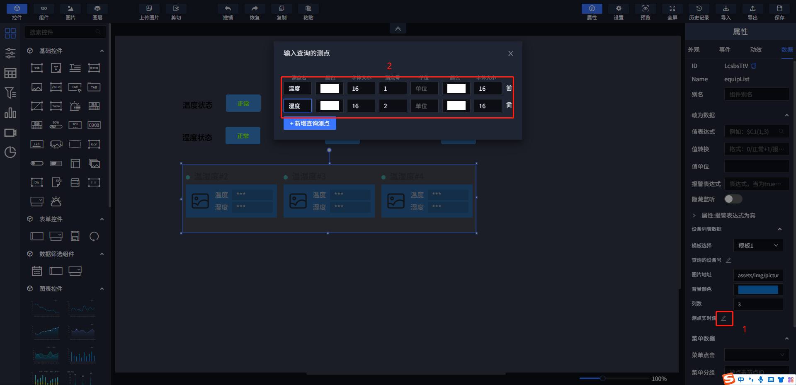Open the chart category in left sidebar
The image size is (796, 385).
coord(10,113)
